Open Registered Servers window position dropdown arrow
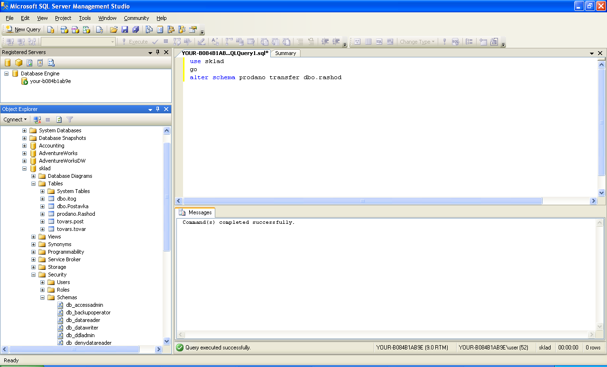The width and height of the screenshot is (607, 367). coord(150,52)
